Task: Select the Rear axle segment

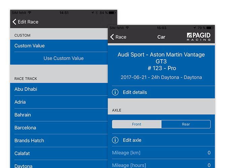Action: (x=186, y=124)
